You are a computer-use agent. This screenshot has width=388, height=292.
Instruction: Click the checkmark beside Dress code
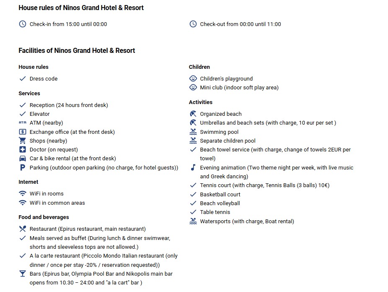[x=23, y=78]
